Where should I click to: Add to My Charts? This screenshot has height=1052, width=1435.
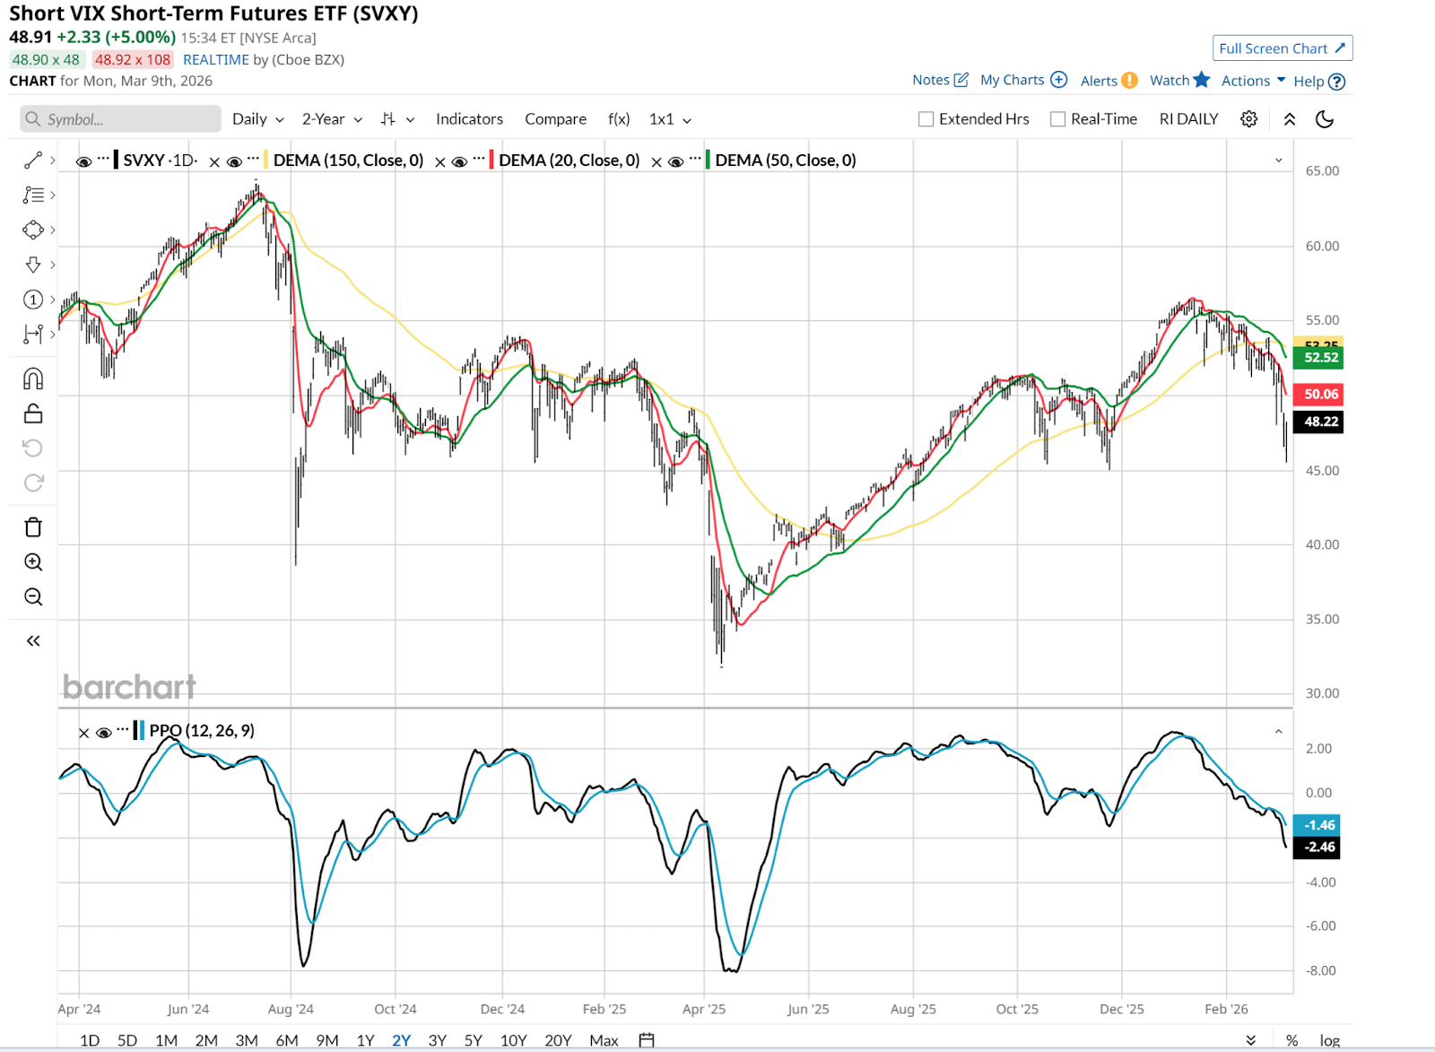pos(1023,80)
